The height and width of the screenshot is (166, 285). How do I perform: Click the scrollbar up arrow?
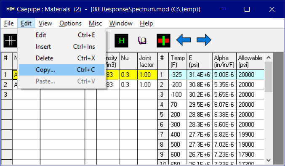coord(269,58)
